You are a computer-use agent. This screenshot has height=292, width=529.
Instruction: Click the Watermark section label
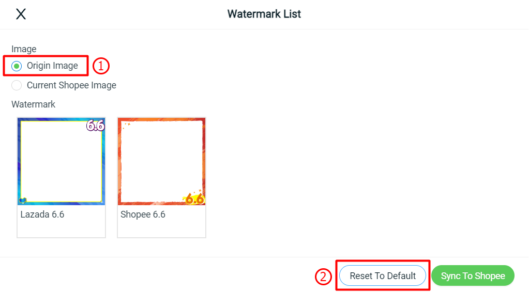(34, 104)
